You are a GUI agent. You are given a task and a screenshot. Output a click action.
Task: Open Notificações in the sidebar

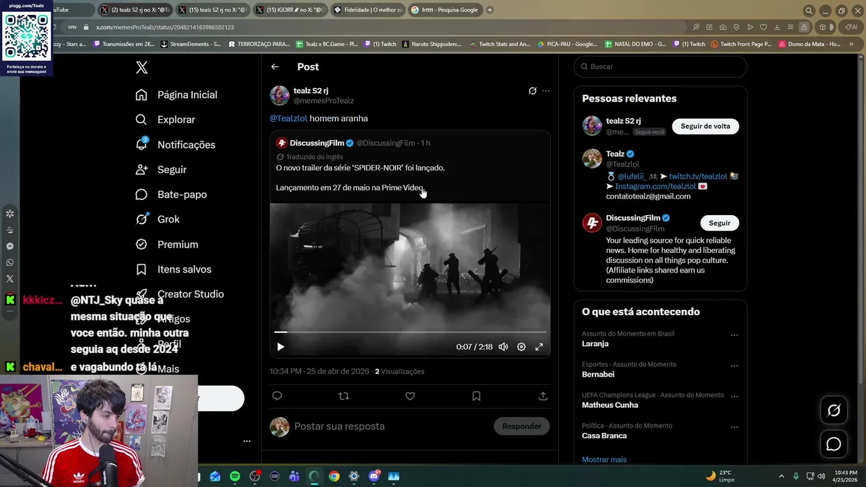point(175,145)
